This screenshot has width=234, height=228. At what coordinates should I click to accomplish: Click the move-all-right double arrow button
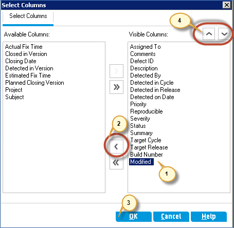click(x=116, y=87)
